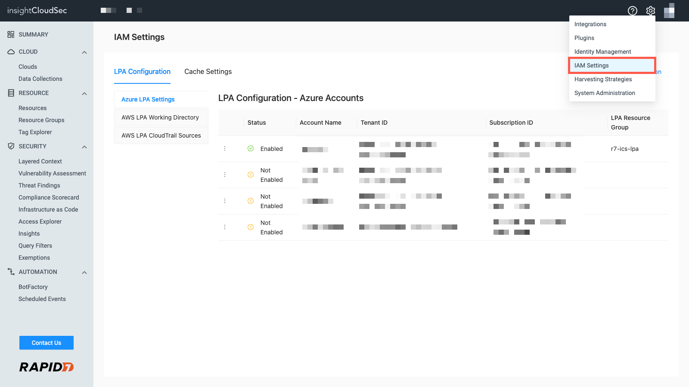689x387 pixels.
Task: Open Threat Findings in sidebar
Action: point(39,185)
